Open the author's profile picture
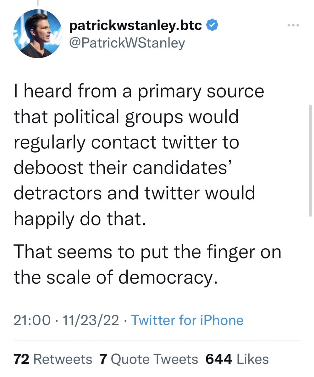 pyautogui.click(x=37, y=34)
